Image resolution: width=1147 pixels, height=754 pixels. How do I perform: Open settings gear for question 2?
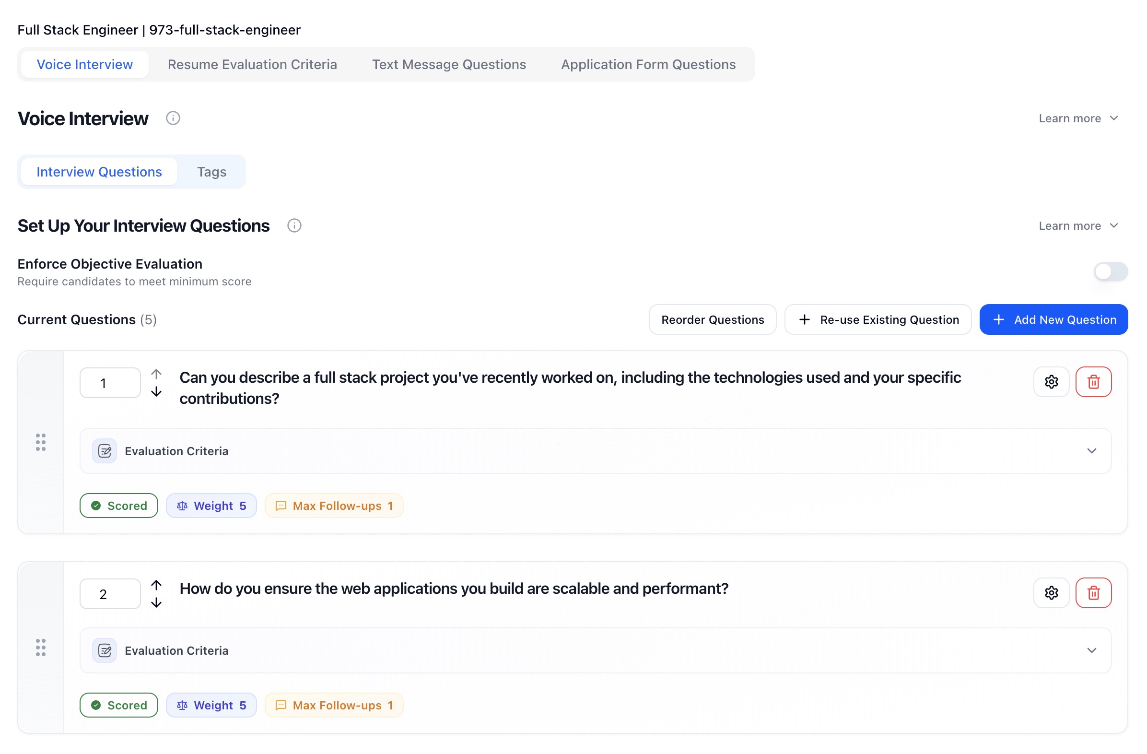click(x=1051, y=592)
